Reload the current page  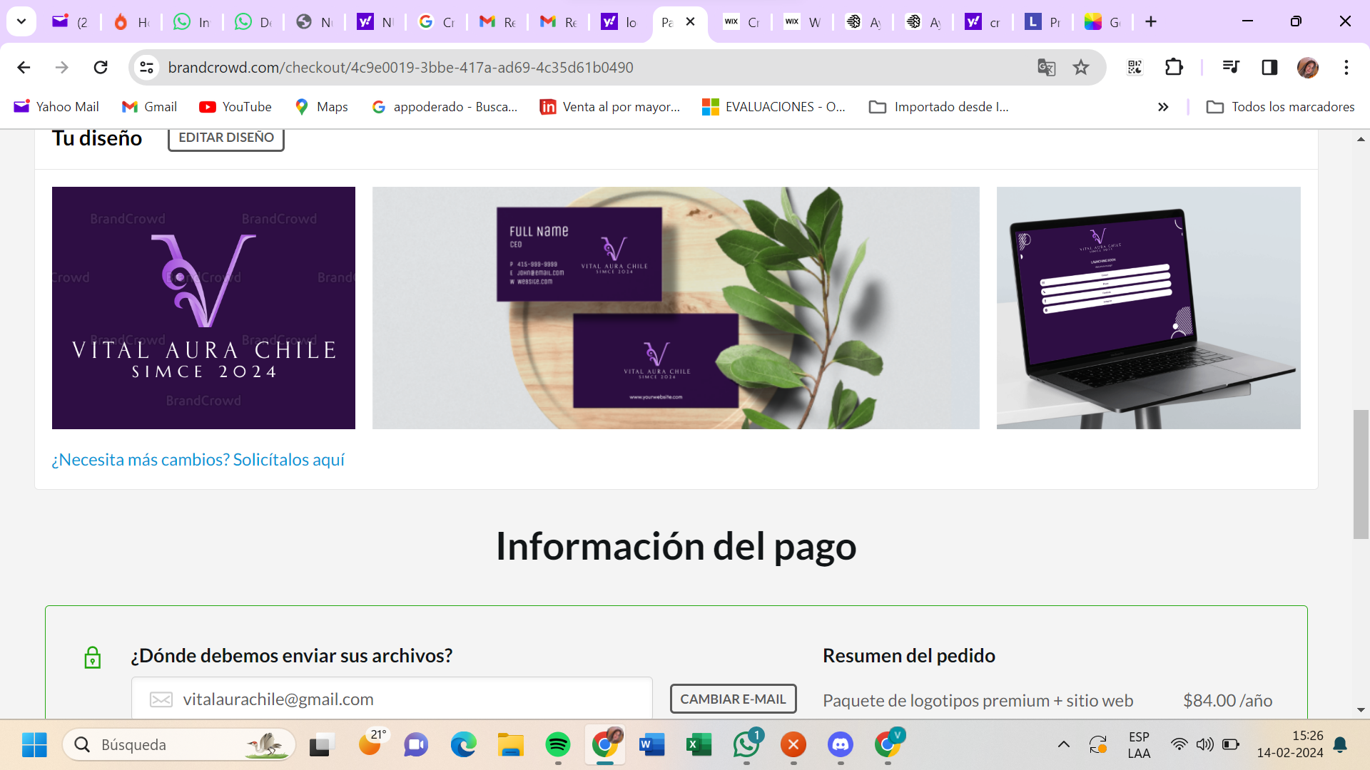tap(101, 68)
